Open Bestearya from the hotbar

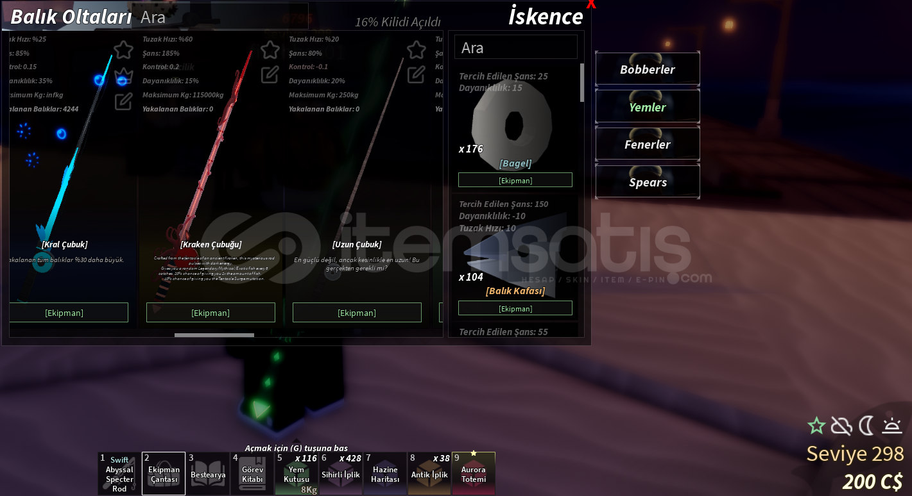pyautogui.click(x=208, y=474)
